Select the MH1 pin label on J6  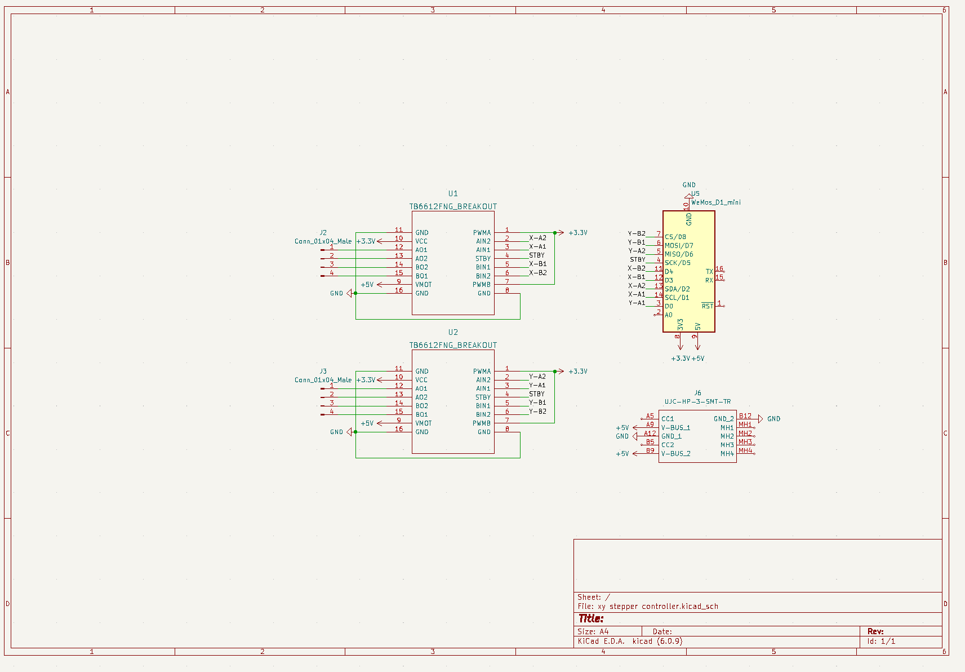point(727,427)
